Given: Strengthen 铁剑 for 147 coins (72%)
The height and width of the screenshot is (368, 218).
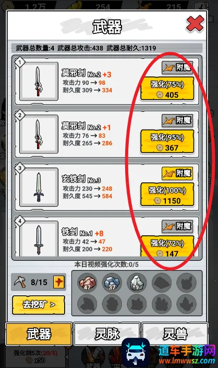Looking at the screenshot, I should [167, 246].
